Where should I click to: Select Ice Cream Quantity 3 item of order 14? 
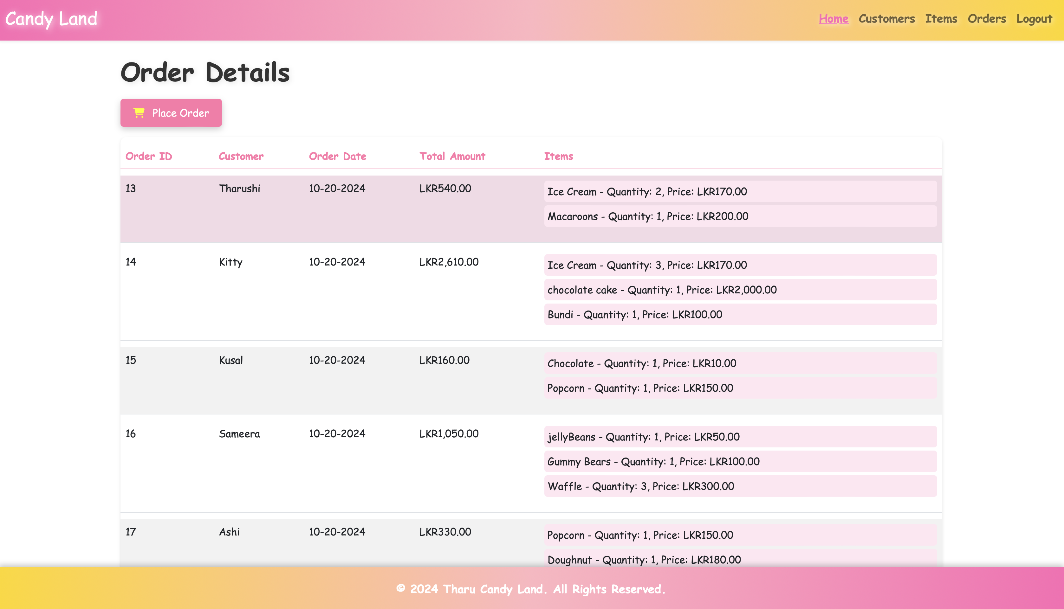tap(740, 265)
